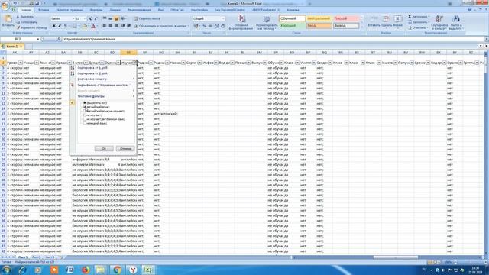The height and width of the screenshot is (275, 489).
Task: Open filter dropdown for Выпуск column
Action: pos(265,63)
